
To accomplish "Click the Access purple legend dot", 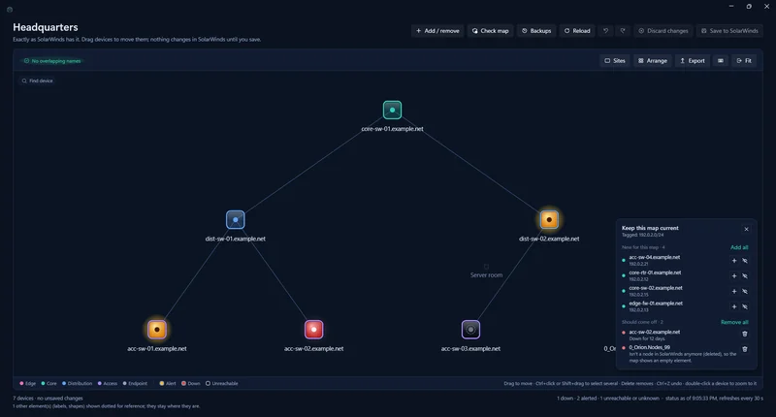I will click(100, 383).
